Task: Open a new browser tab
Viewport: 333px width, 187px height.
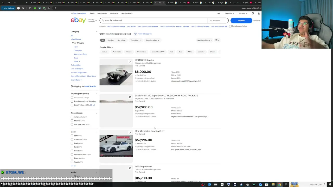Action: pos(27,3)
